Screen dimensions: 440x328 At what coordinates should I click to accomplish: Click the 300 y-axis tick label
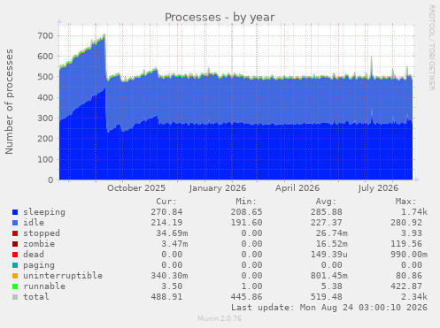pos(45,118)
